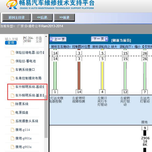
Task: Go back with <<后退 button
Action: (42, 18)
